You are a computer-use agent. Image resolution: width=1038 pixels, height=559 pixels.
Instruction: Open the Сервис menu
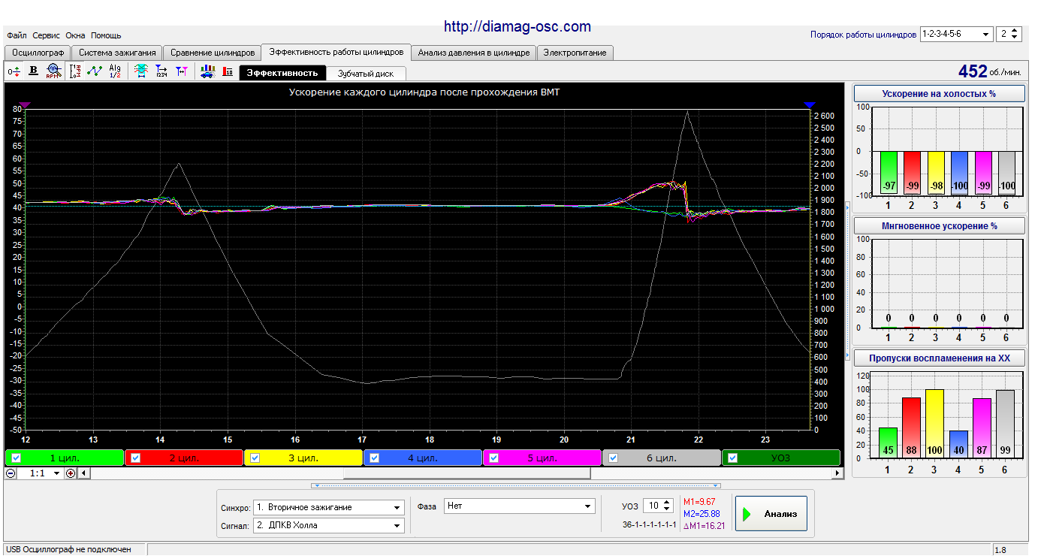[47, 35]
